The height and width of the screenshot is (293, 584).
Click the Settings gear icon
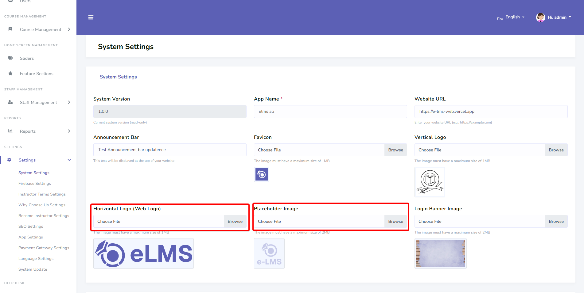(x=9, y=160)
